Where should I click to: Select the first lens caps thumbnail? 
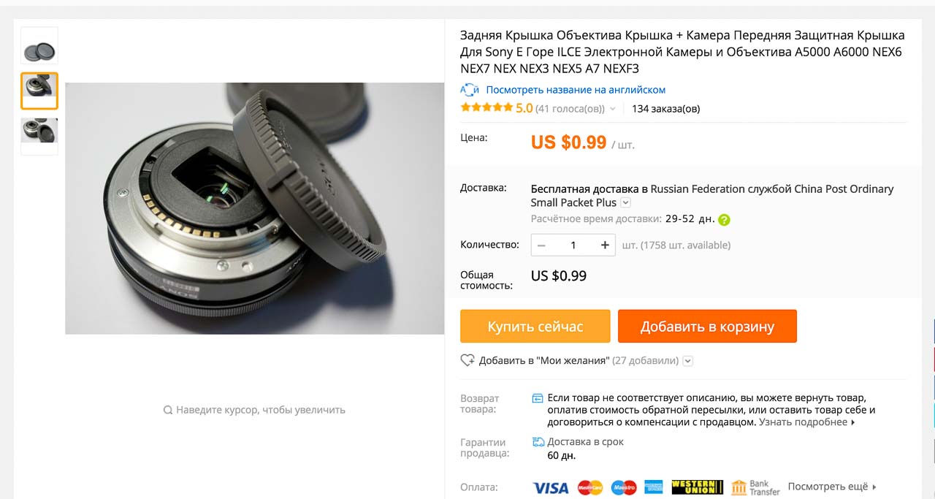(x=39, y=47)
